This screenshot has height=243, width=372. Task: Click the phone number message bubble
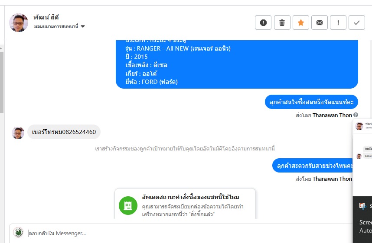(64, 132)
